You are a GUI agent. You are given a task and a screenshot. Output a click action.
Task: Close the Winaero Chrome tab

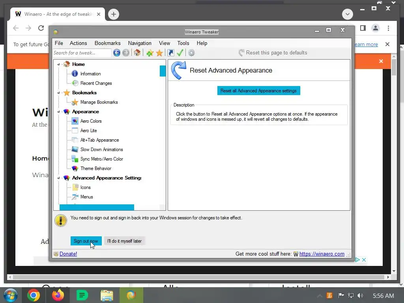click(x=98, y=14)
